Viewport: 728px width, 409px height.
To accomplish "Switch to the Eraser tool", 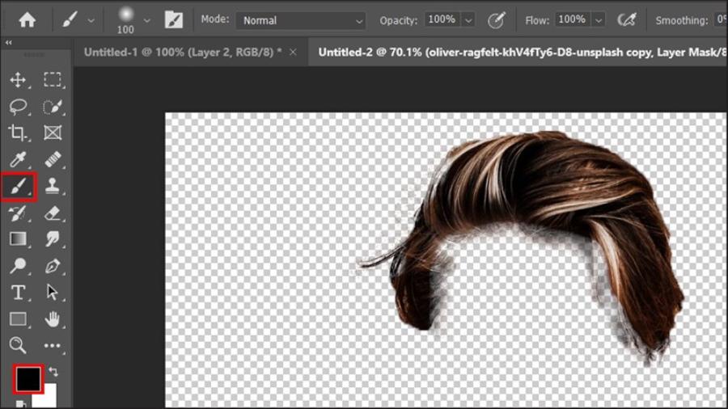I will 53,213.
